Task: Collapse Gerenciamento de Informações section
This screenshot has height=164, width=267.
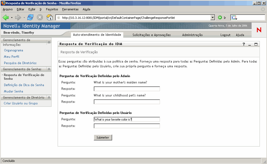Action: (x=49, y=42)
